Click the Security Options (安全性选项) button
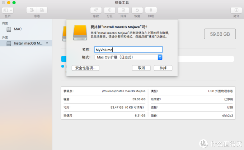 click(85, 68)
